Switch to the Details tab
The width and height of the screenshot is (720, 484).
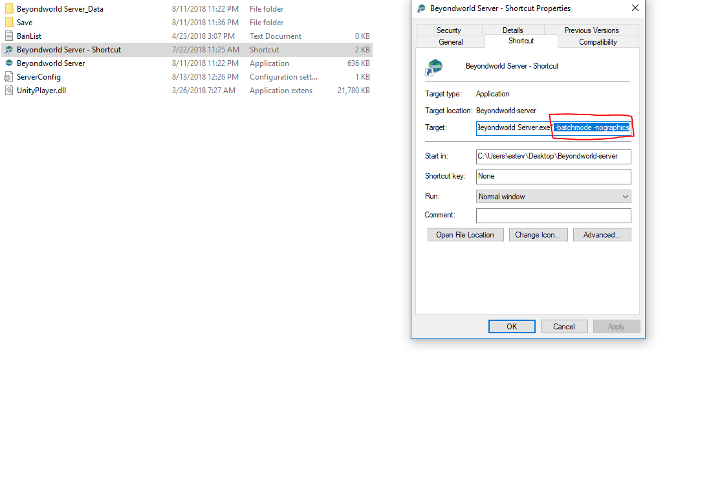point(512,30)
